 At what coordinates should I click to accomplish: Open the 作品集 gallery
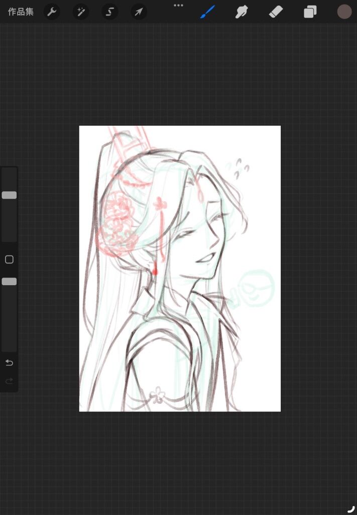[21, 12]
